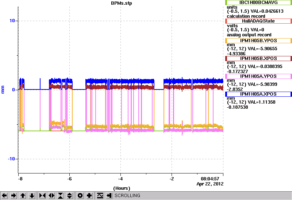The width and height of the screenshot is (292, 200).
Task: Select the IPM1H05B.XPOS brown legend
Action: [x=258, y=59]
